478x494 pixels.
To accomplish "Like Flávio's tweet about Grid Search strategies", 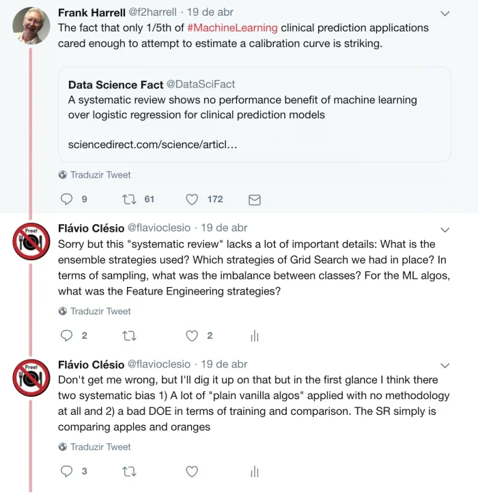I will tap(192, 336).
